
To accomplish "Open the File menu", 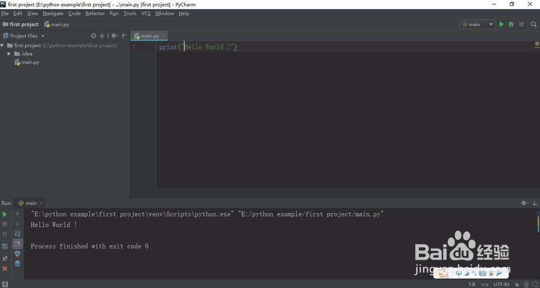I will (x=5, y=14).
